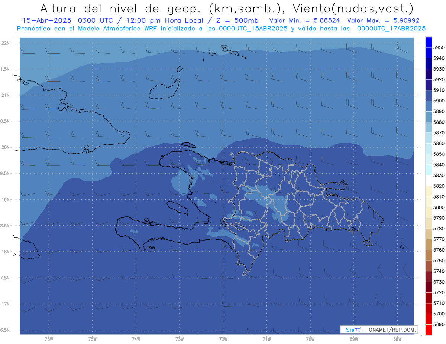Click the '5750' colorbar label
Viewport: 446px width, 344px height.
[x=439, y=261]
